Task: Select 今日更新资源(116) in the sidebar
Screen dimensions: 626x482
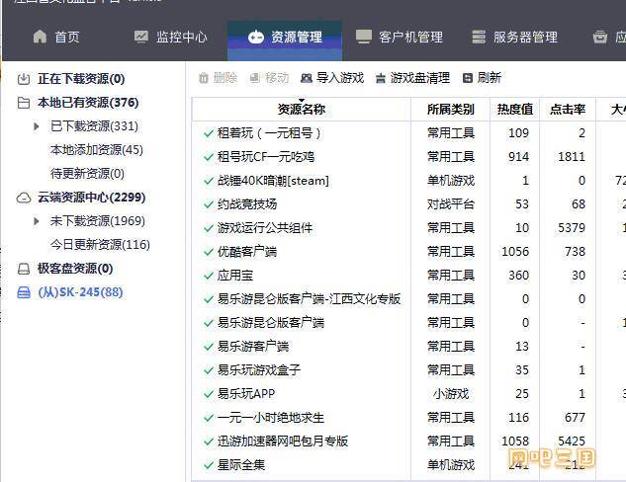Action: click(100, 245)
